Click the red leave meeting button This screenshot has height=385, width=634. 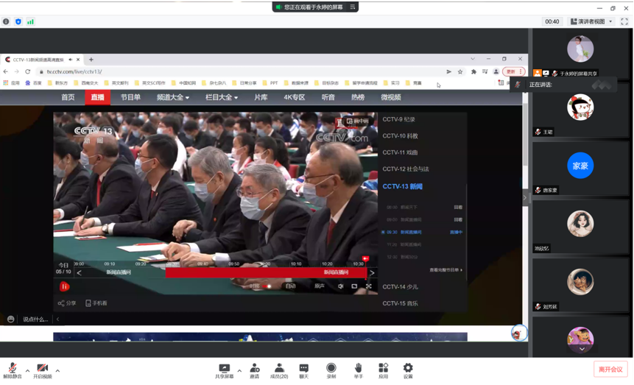(x=610, y=370)
